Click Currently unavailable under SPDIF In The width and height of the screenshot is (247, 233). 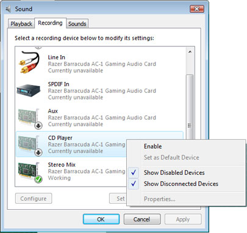pos(76,97)
